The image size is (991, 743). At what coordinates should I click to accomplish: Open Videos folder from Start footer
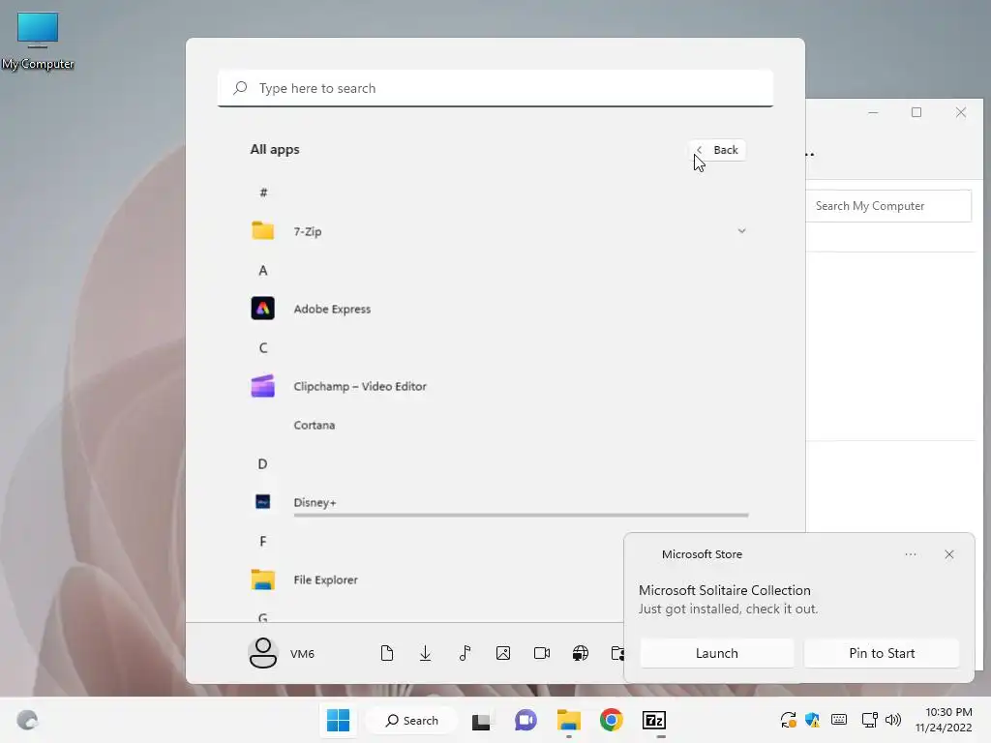point(542,653)
